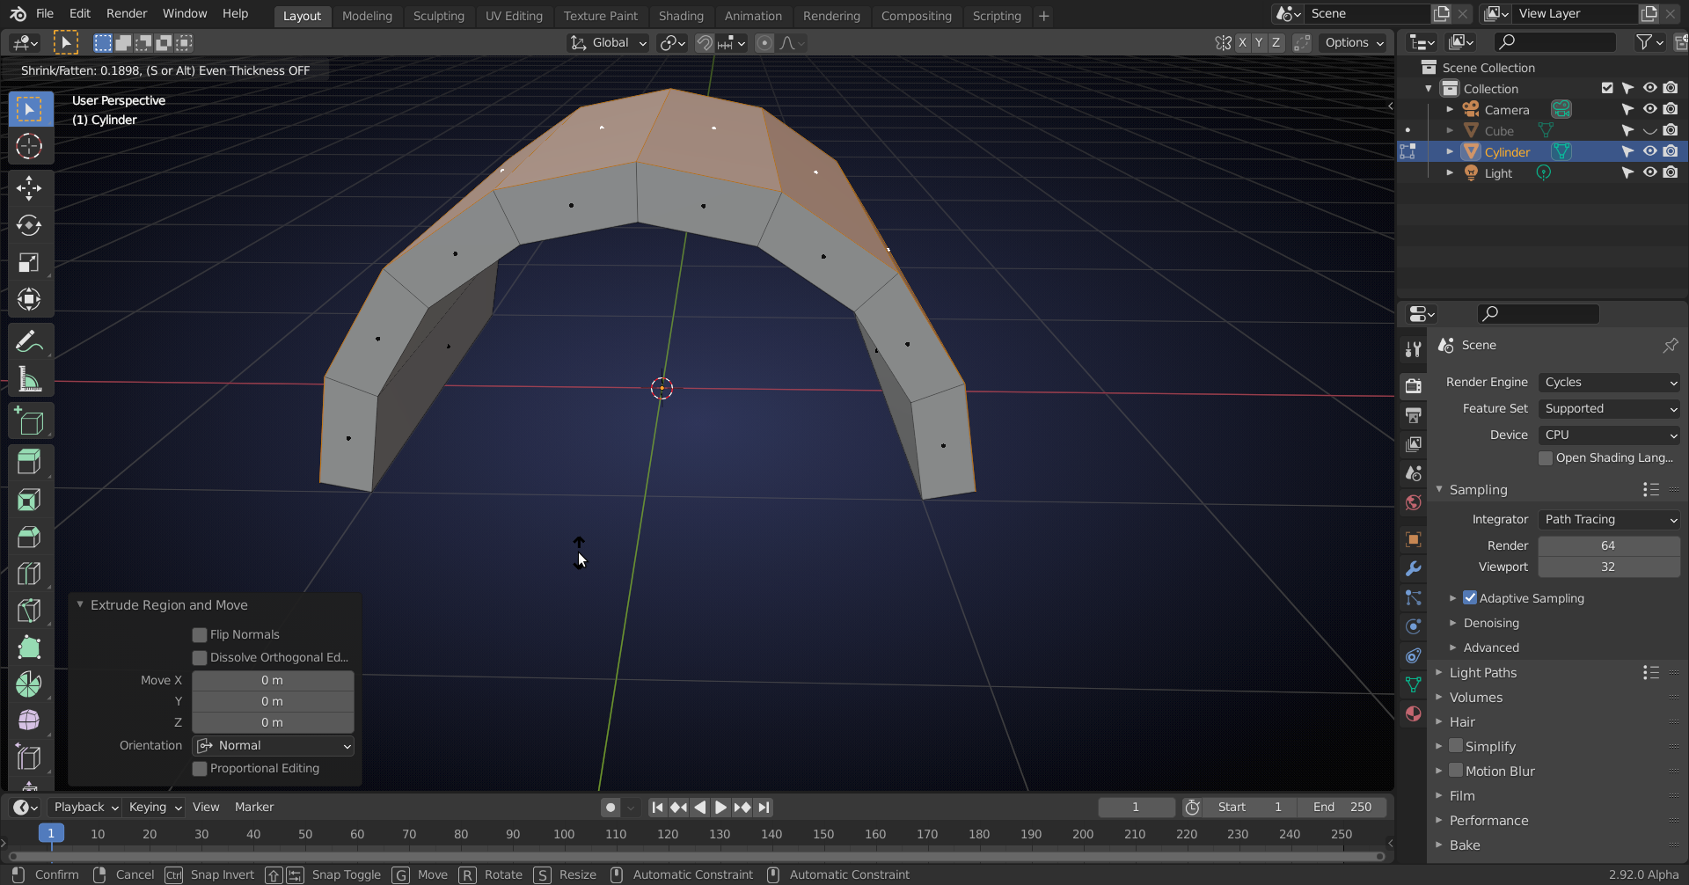Open the Render menu

coord(127,14)
